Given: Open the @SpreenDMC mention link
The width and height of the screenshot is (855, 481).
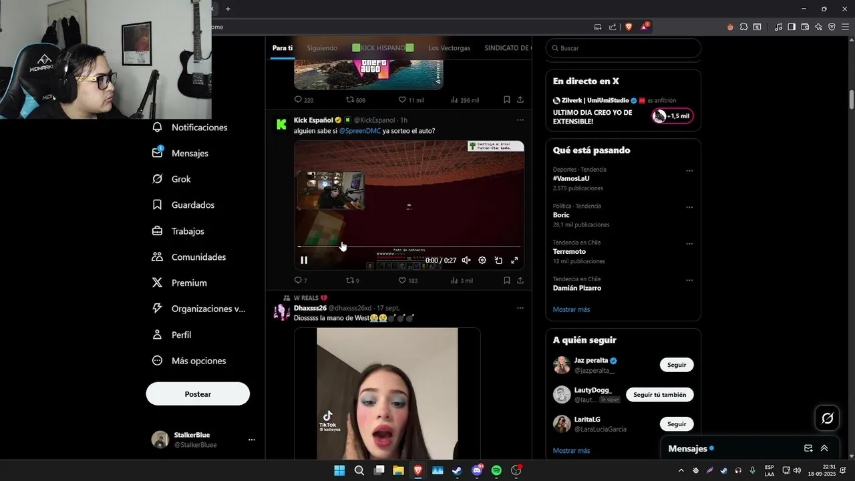Looking at the screenshot, I should coord(359,131).
